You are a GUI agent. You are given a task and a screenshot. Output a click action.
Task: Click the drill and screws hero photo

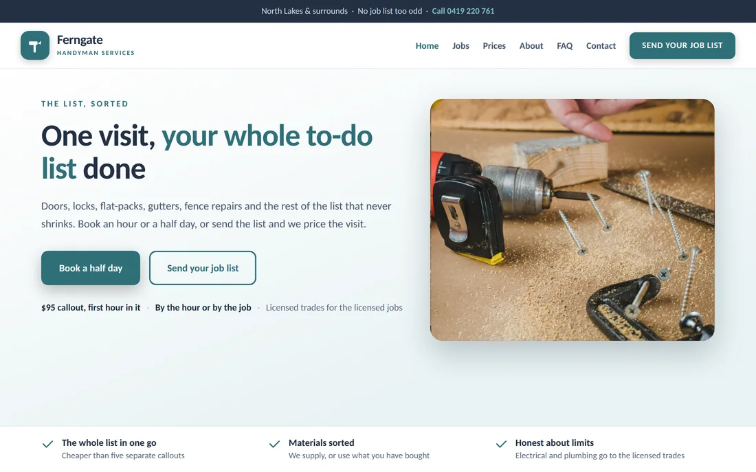pos(572,220)
